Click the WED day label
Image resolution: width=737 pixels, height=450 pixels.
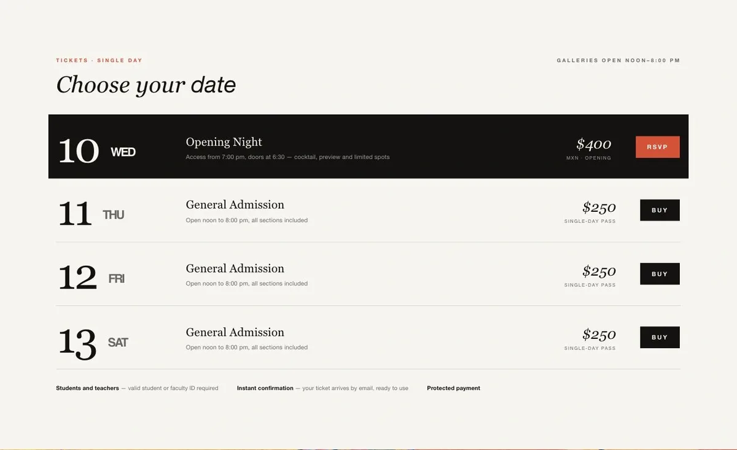[x=123, y=152]
